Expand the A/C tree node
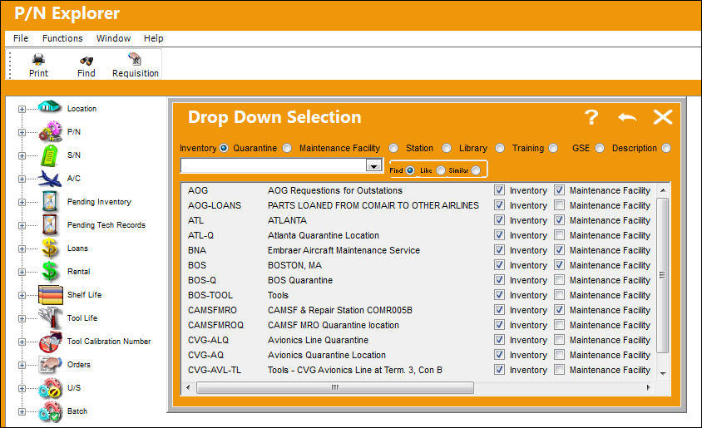This screenshot has height=428, width=702. coord(22,179)
